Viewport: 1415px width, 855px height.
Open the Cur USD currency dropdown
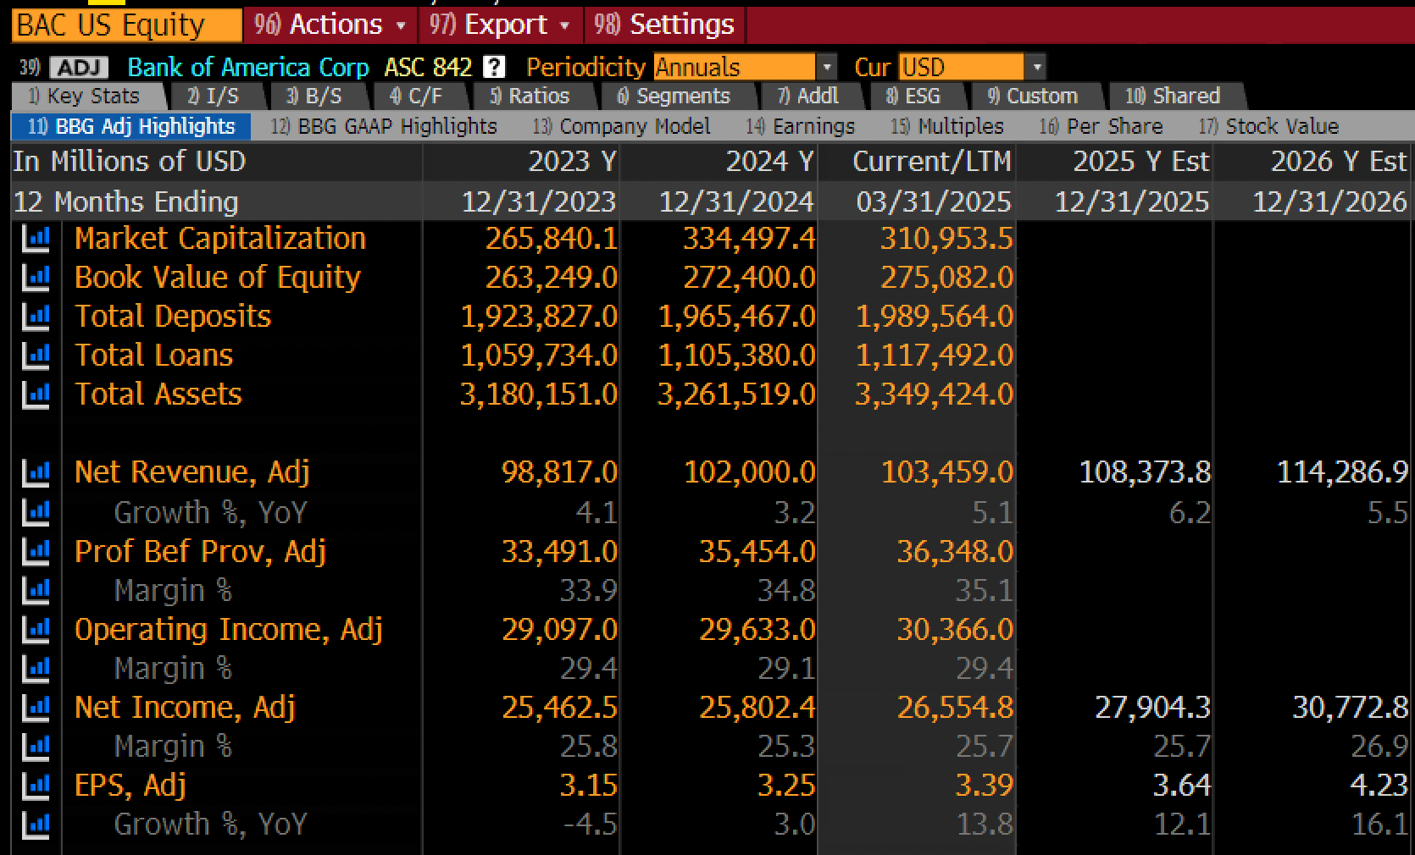[x=972, y=67]
